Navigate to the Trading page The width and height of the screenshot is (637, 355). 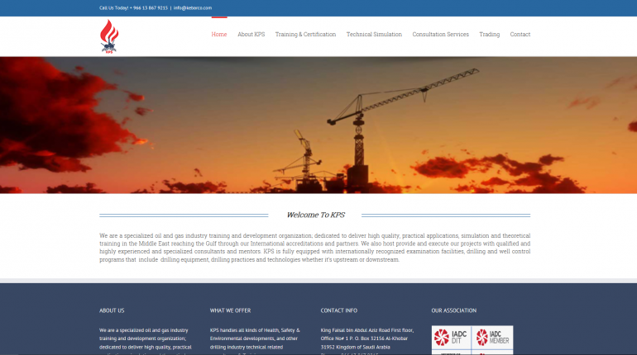(x=489, y=35)
